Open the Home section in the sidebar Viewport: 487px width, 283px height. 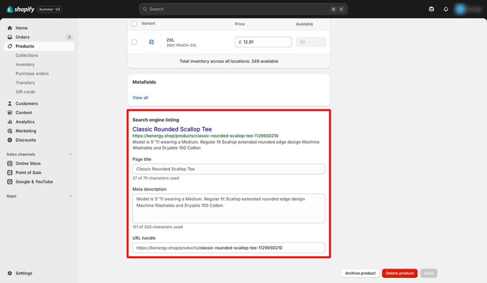coord(10,28)
